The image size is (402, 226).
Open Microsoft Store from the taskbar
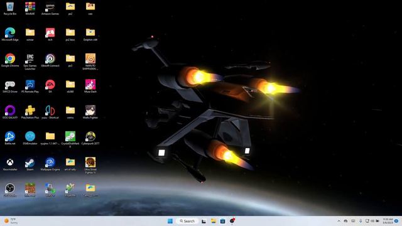(222, 221)
